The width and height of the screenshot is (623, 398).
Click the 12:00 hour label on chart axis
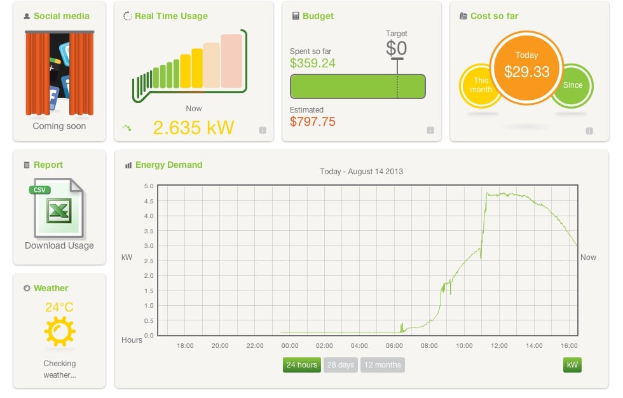(x=499, y=346)
